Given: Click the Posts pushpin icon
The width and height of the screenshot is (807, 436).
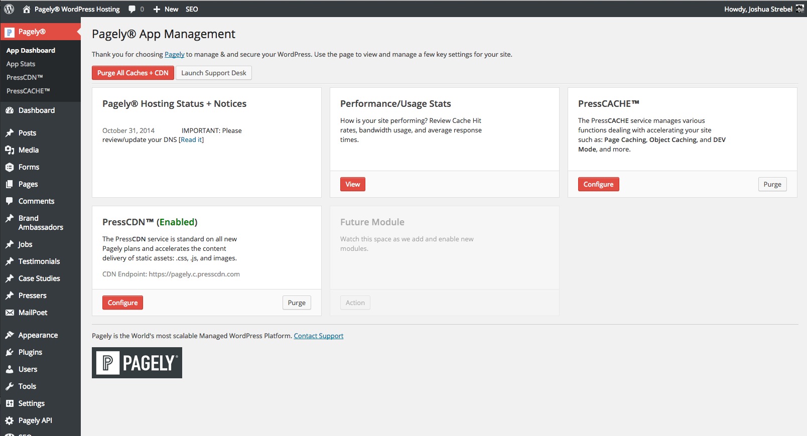Looking at the screenshot, I should click(10, 133).
